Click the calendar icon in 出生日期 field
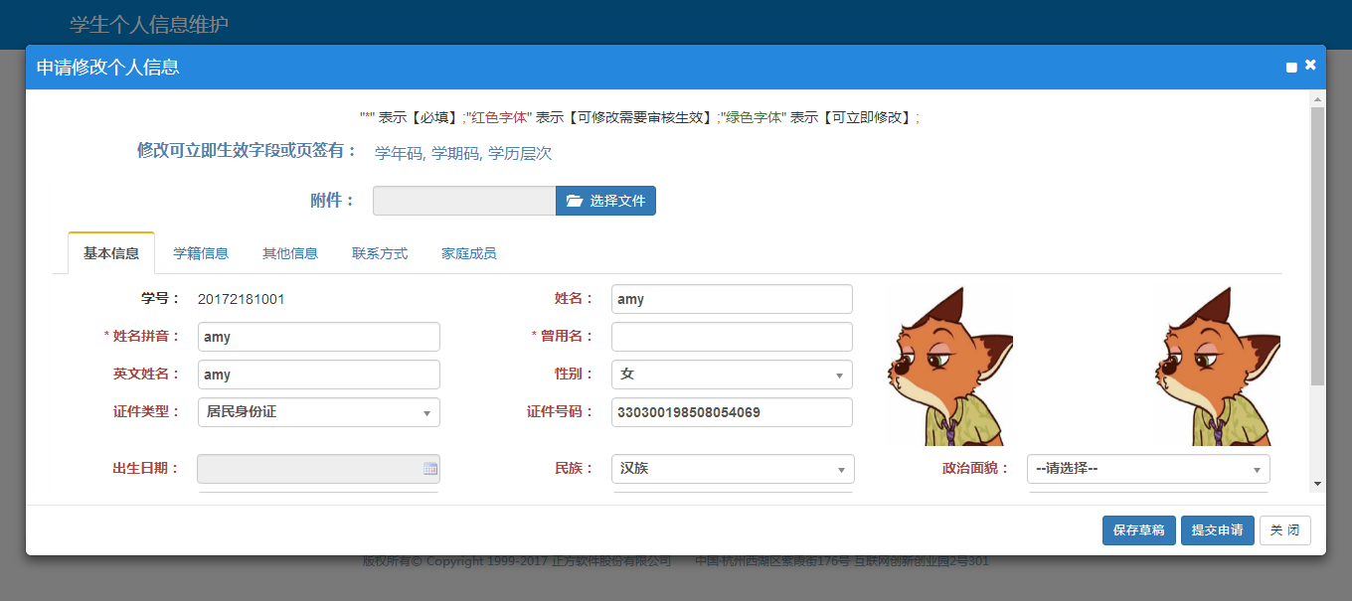 point(430,469)
